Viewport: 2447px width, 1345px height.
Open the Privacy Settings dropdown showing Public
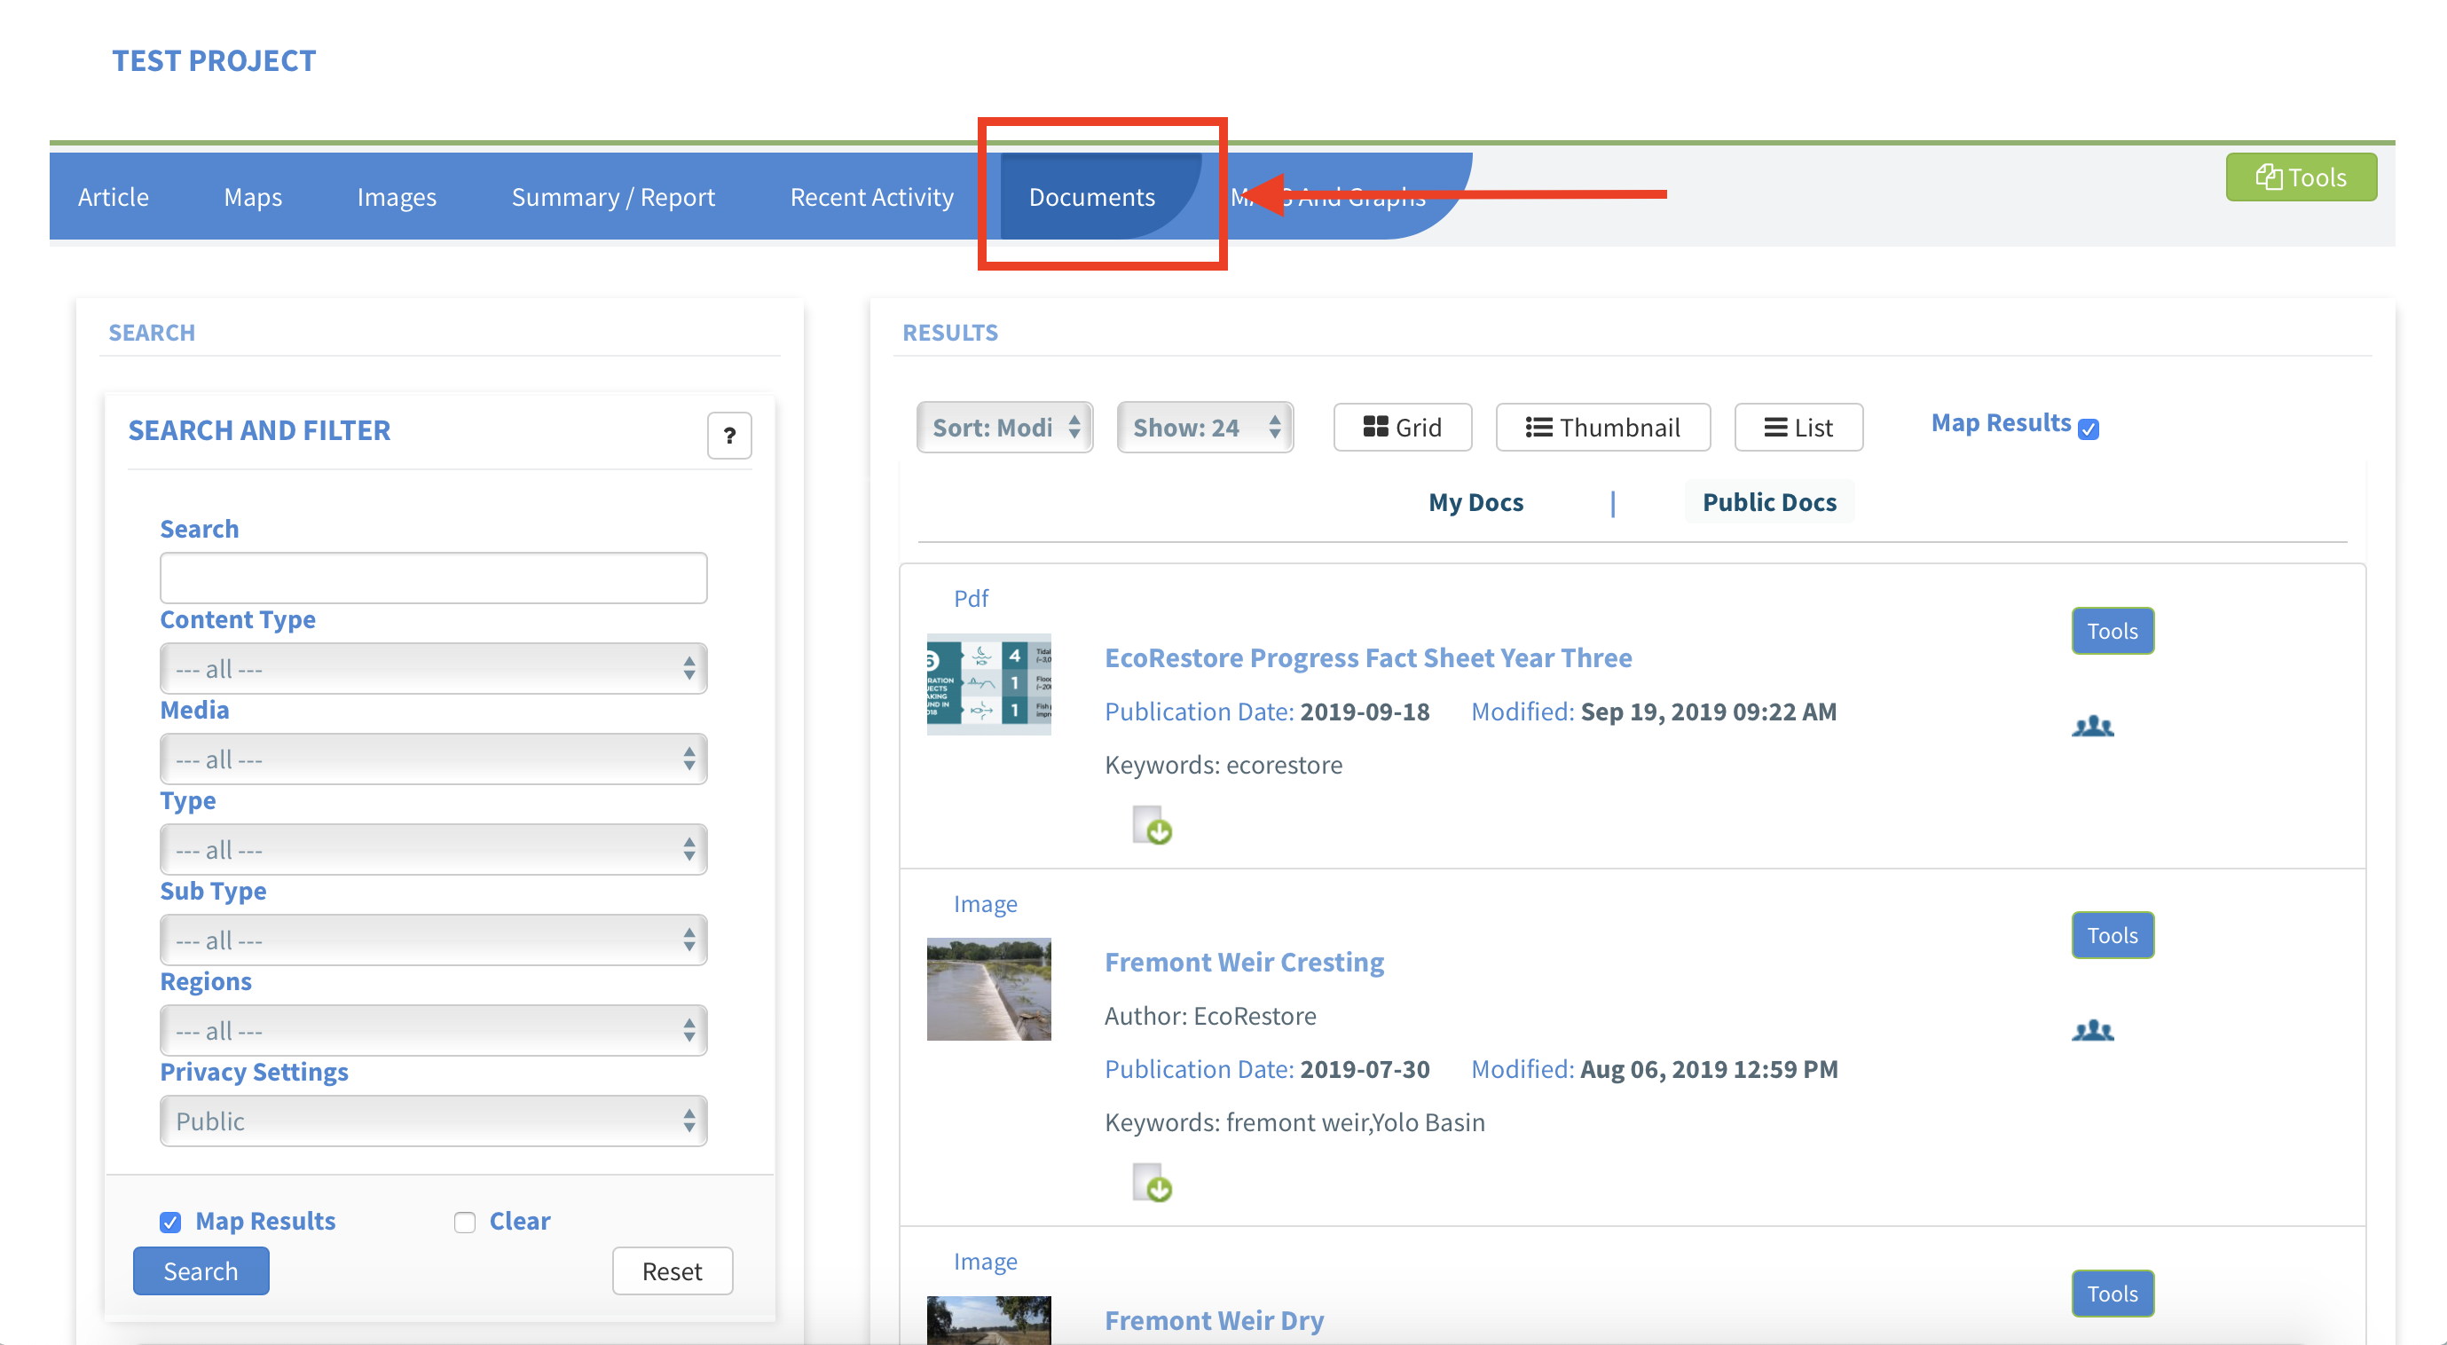point(433,1121)
